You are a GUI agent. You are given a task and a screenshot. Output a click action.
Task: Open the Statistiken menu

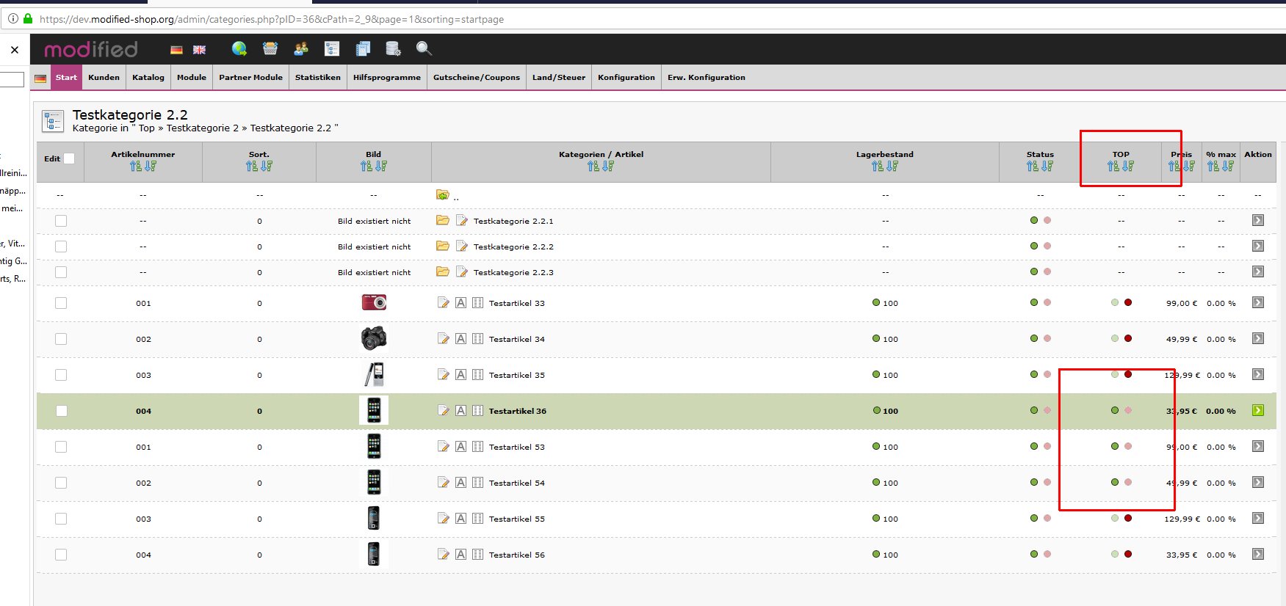click(317, 77)
